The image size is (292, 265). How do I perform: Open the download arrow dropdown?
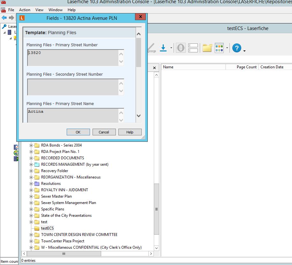point(171,48)
